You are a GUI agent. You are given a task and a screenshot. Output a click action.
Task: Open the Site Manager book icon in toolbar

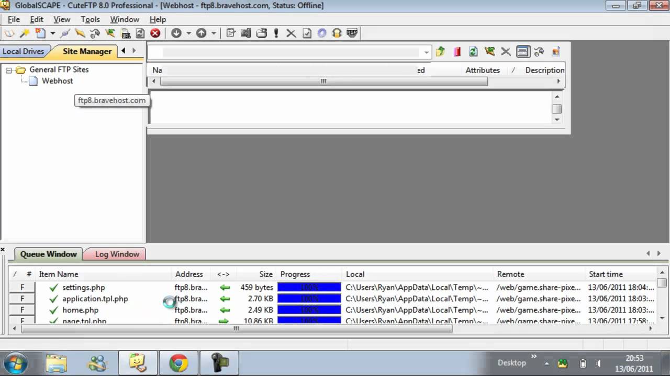coord(9,33)
